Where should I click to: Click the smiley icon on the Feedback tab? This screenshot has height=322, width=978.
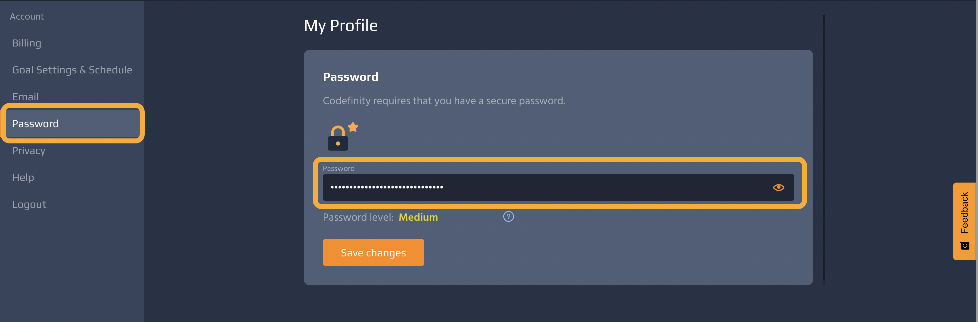[964, 246]
